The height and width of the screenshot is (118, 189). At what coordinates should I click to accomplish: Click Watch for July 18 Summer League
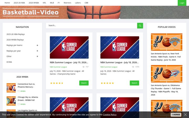pyautogui.click(x=134, y=83)
